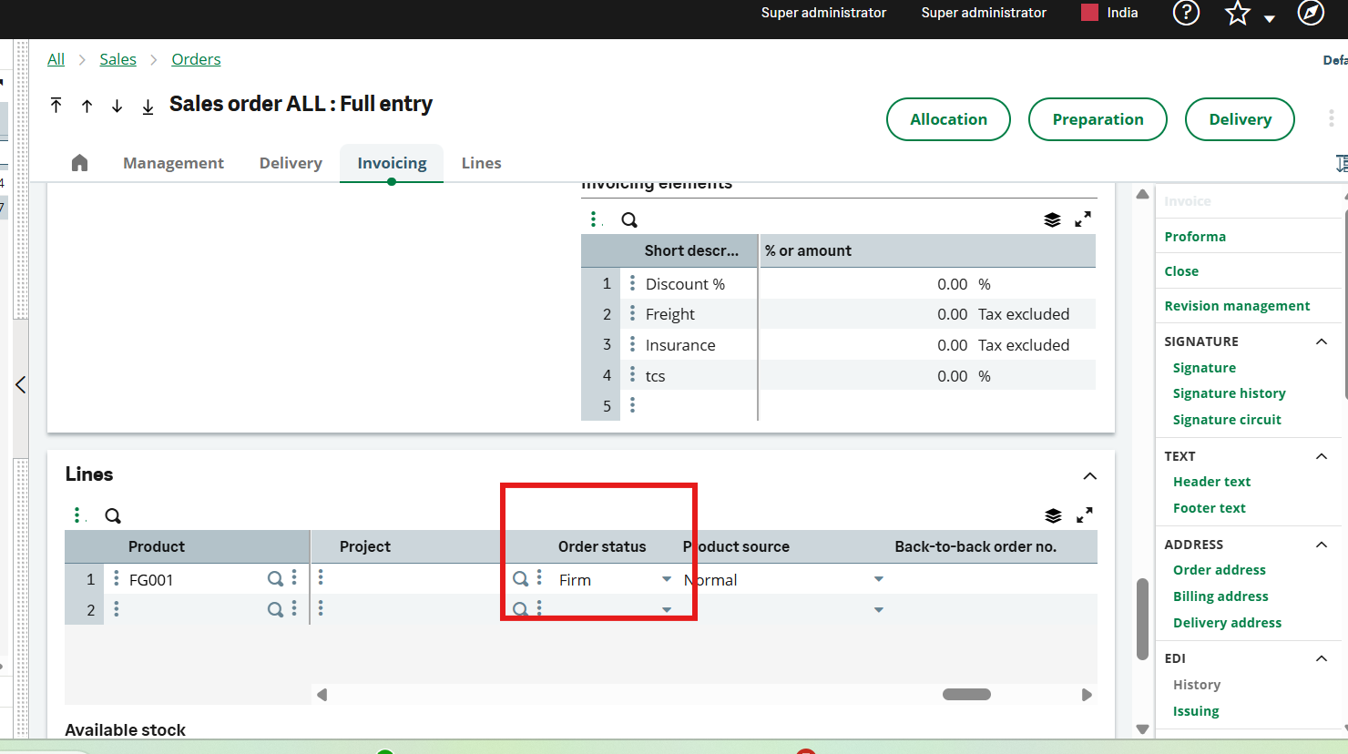
Task: Go to last record arrow icon
Action: (148, 107)
